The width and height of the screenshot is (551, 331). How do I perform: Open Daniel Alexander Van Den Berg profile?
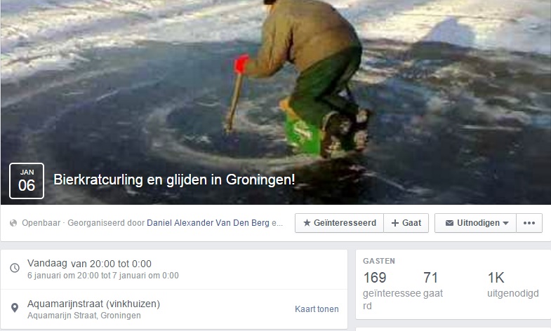(208, 223)
